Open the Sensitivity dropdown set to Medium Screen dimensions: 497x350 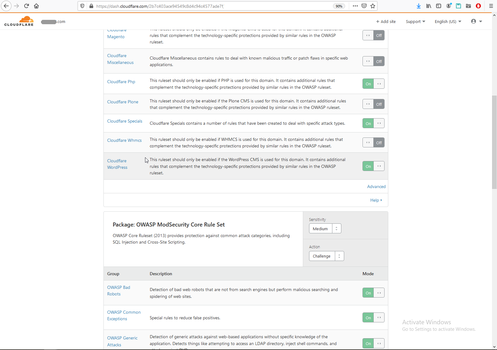pyautogui.click(x=325, y=229)
